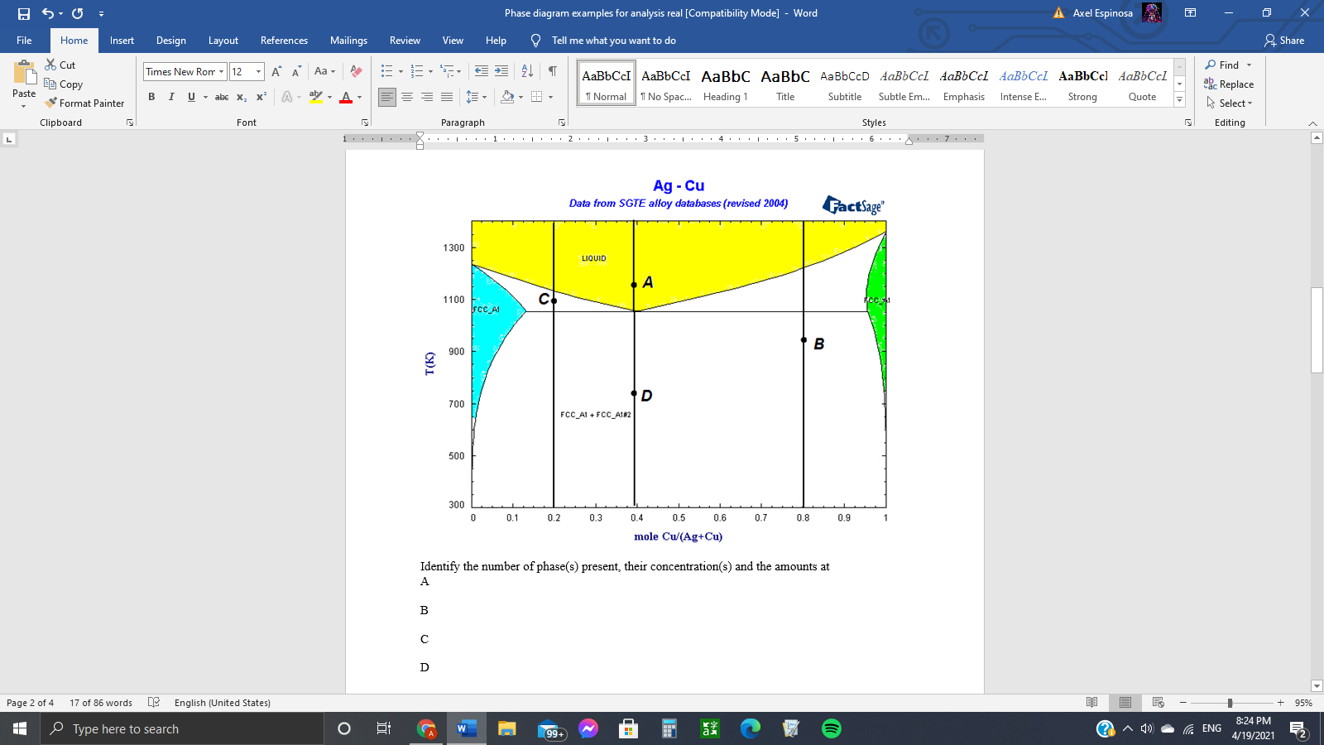Open proofing errors icon in status bar
Image resolution: width=1324 pixels, height=745 pixels.
[x=154, y=703]
